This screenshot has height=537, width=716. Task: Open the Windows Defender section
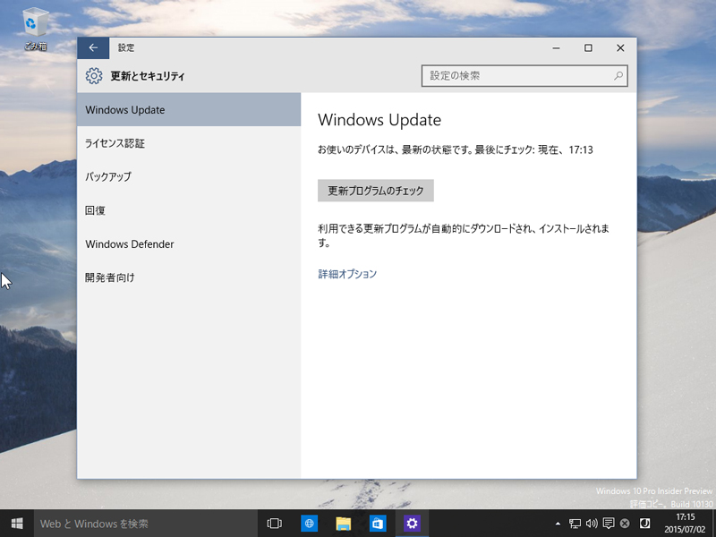pos(189,243)
